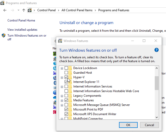Enable Internet Information Services checkbox
The height and width of the screenshot is (132, 166).
66,86
